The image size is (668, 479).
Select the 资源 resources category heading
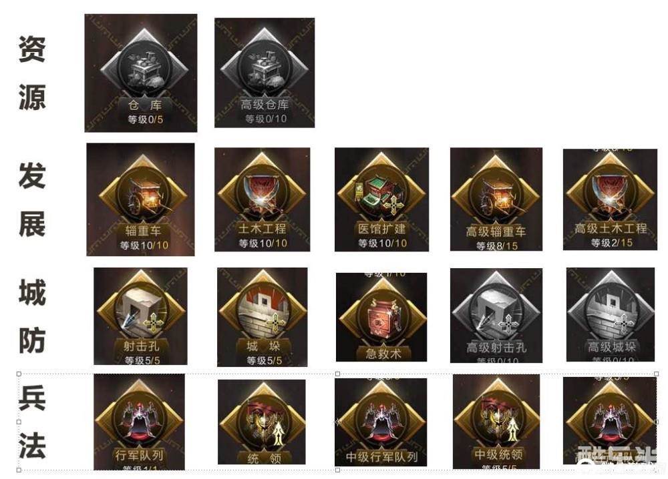[x=32, y=73]
